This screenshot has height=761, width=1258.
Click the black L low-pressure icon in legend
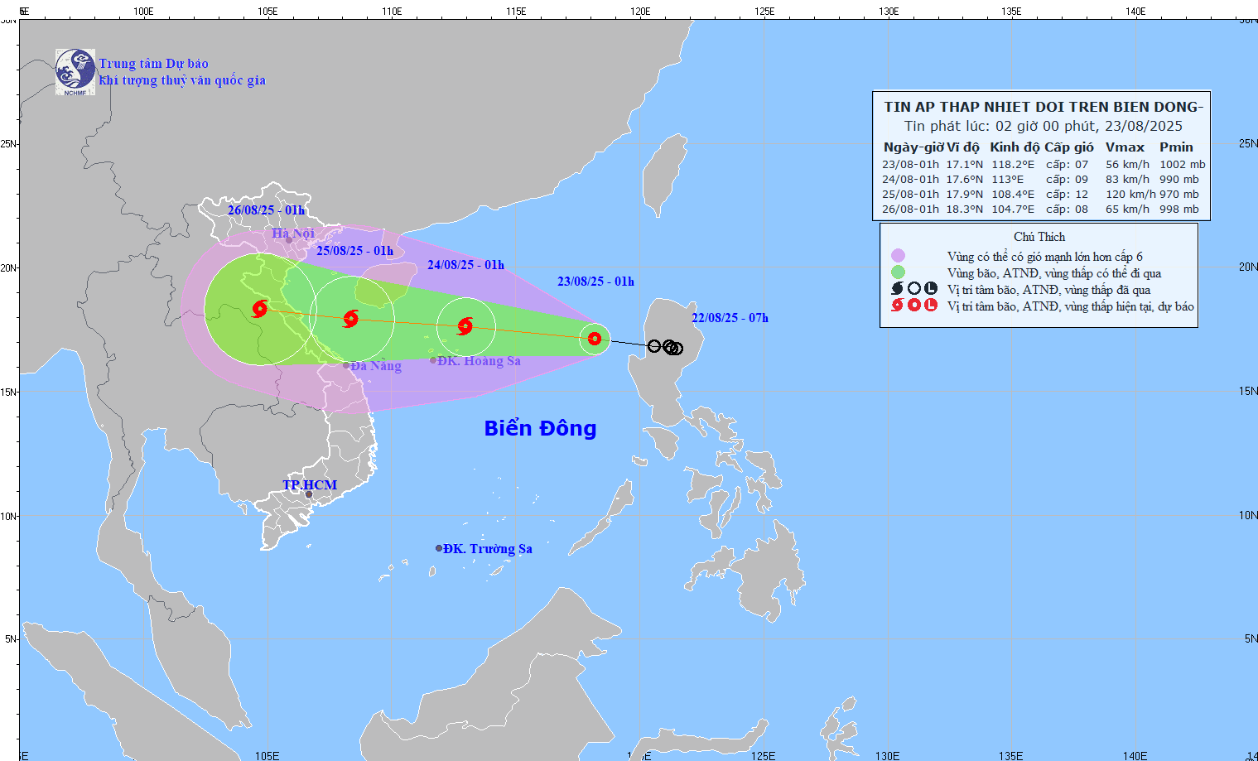tap(931, 289)
